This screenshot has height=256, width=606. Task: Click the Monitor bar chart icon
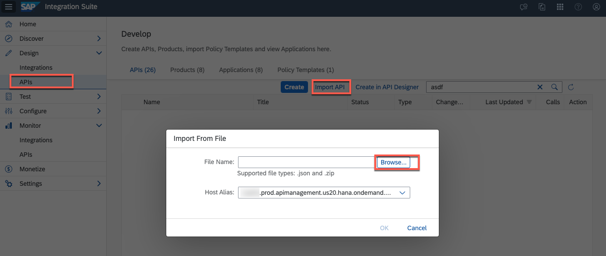point(9,126)
